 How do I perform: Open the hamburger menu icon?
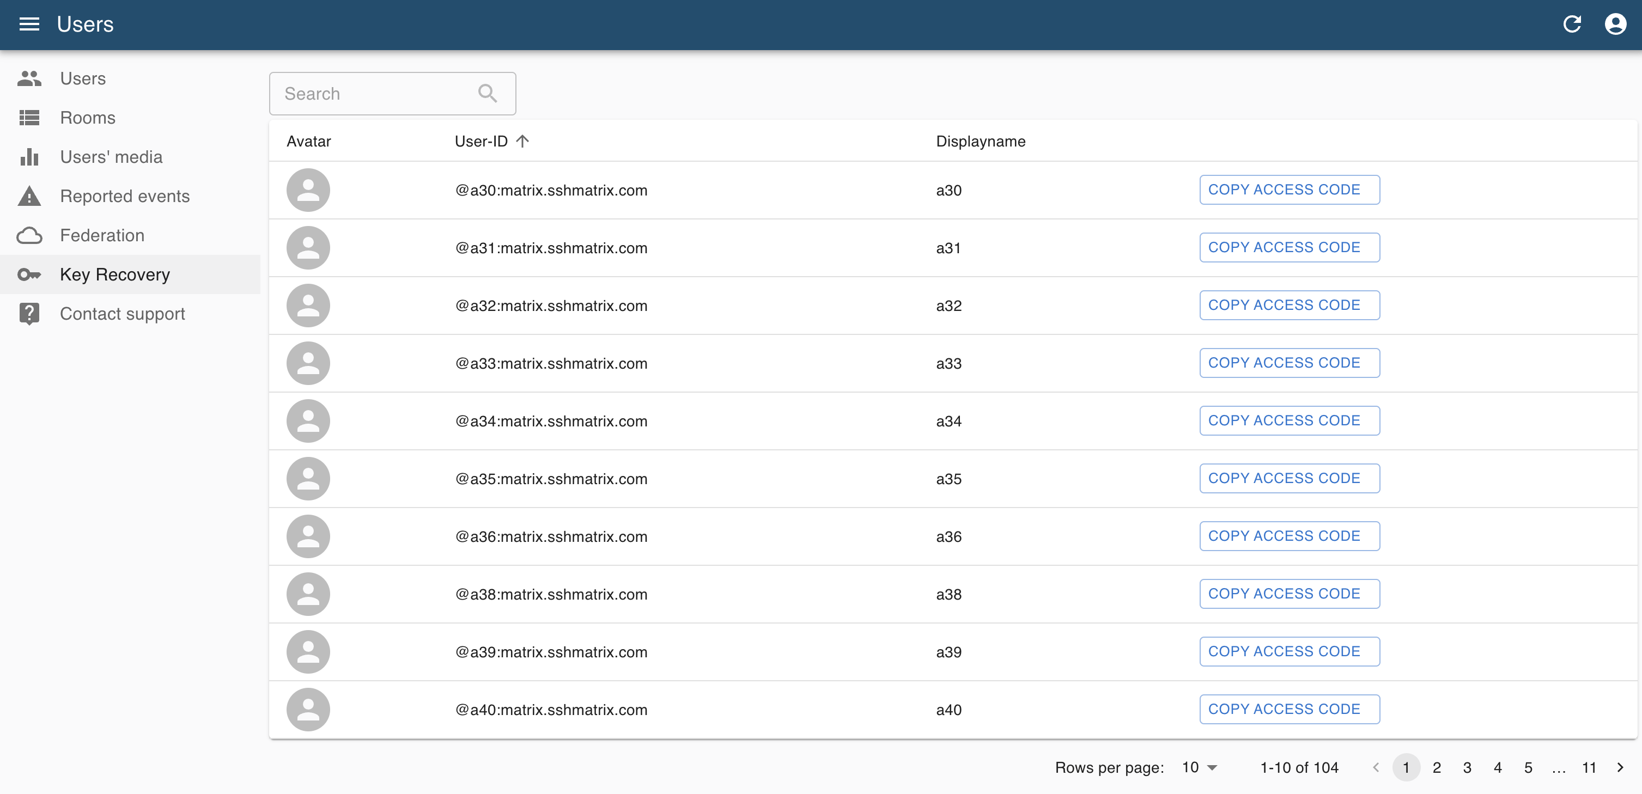(29, 24)
